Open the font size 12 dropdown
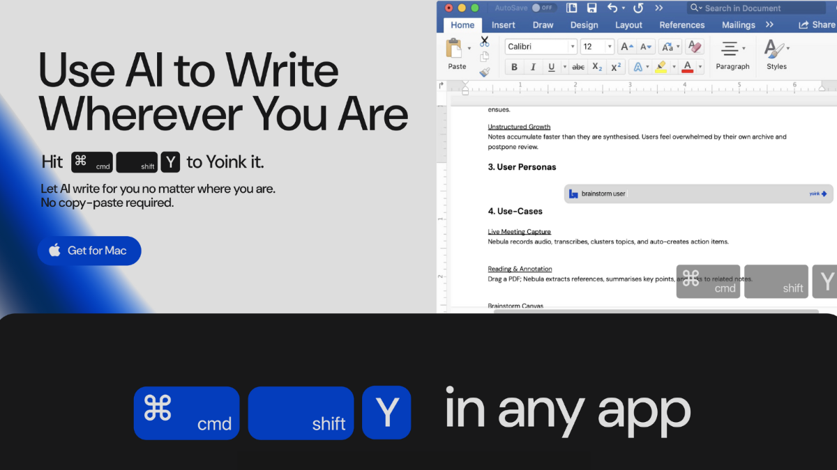The height and width of the screenshot is (470, 837). (610, 47)
